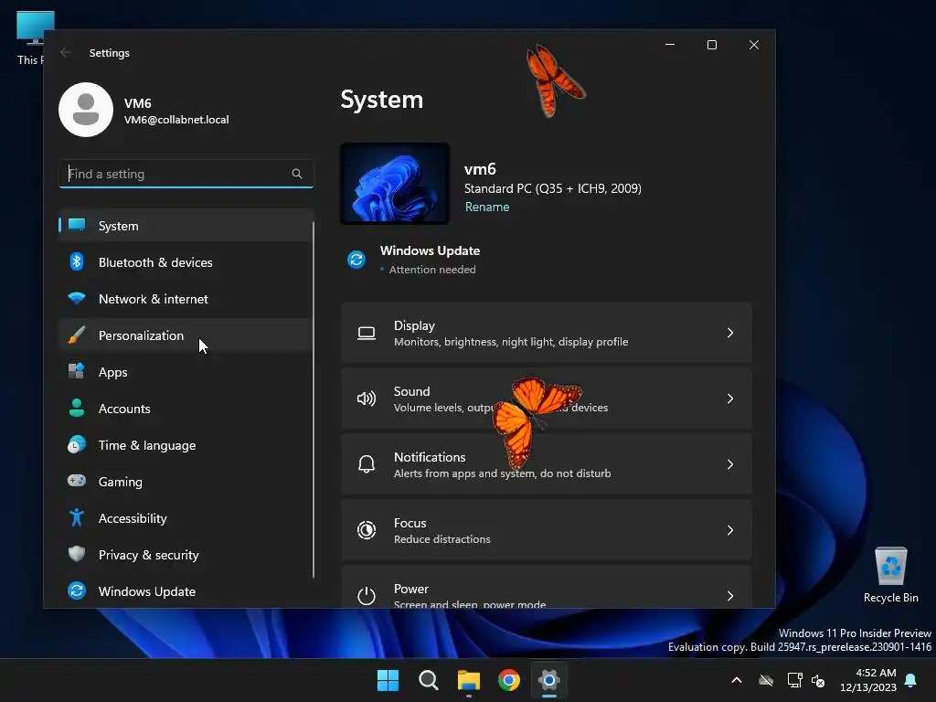Launch Google Chrome from the taskbar
Viewport: 936px width, 702px height.
point(509,680)
